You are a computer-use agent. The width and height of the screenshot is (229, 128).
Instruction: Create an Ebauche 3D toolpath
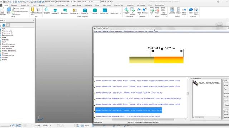(x=55, y=11)
